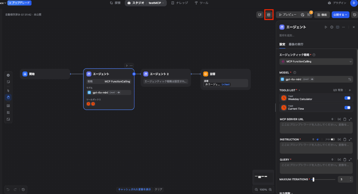This screenshot has height=194, width=358.
Task: Run this step using panel play icon
Action: coord(326,27)
